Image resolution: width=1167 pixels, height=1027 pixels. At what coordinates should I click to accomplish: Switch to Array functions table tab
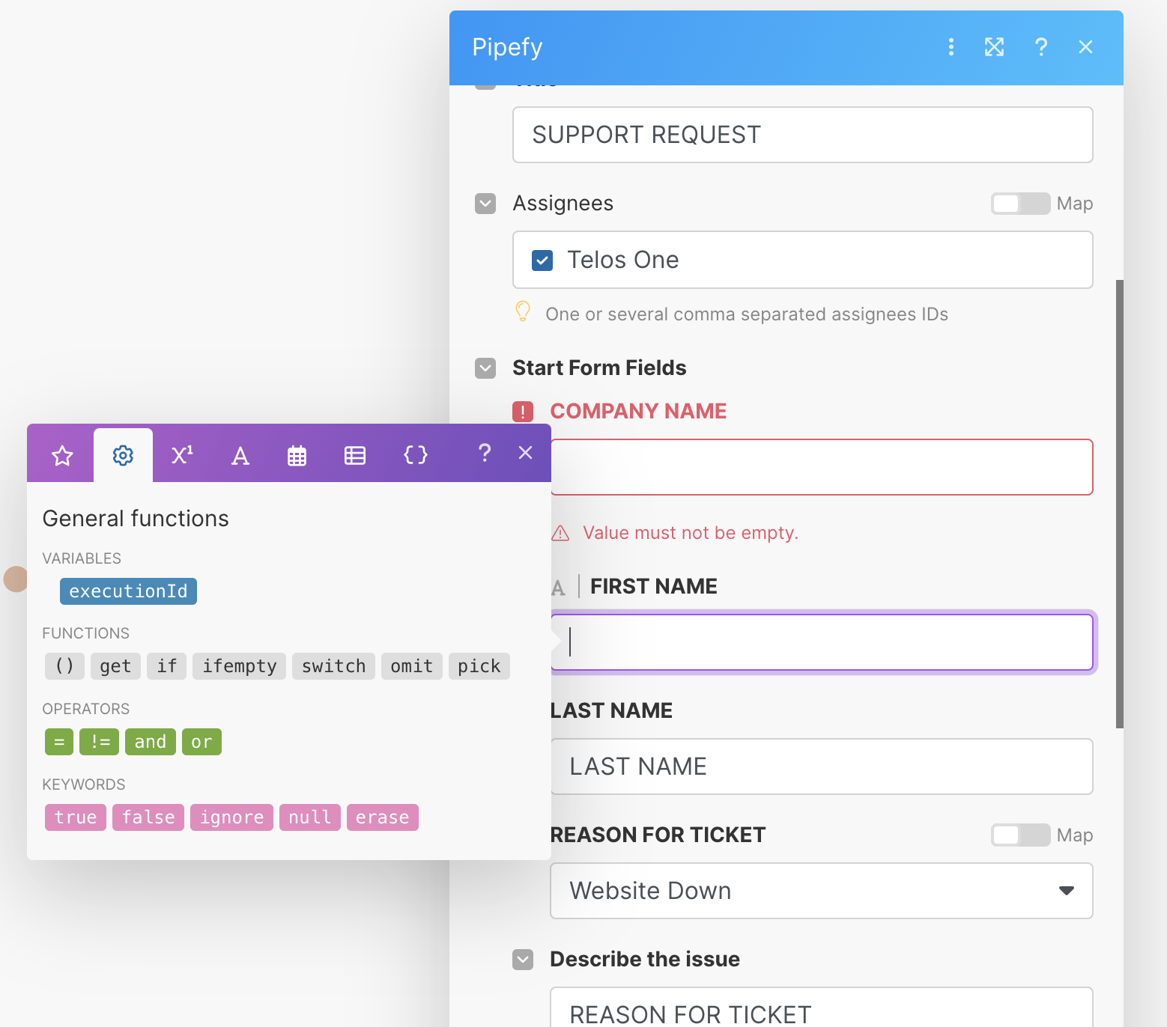point(355,455)
